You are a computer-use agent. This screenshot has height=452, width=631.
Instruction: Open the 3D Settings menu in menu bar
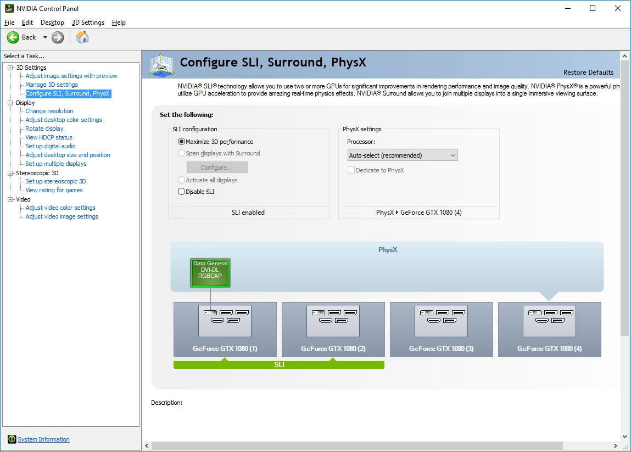88,23
